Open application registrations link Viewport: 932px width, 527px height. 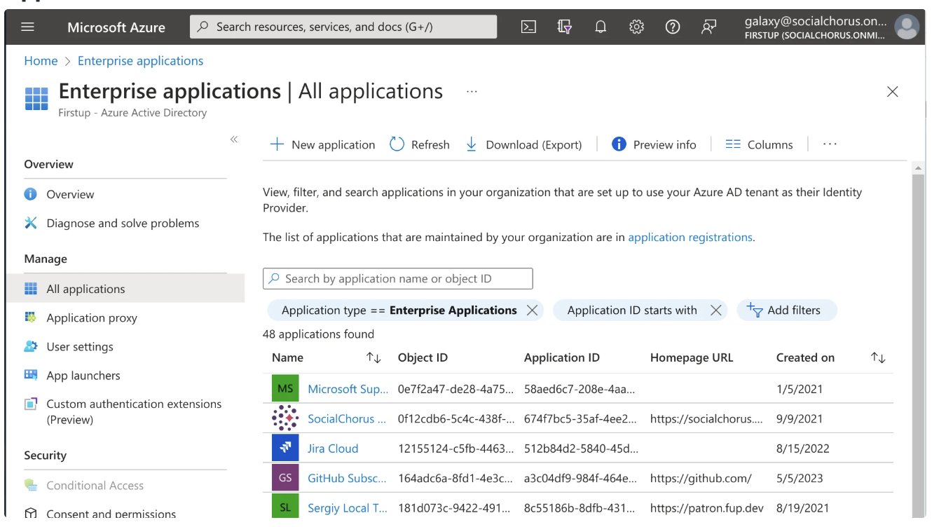pos(690,238)
